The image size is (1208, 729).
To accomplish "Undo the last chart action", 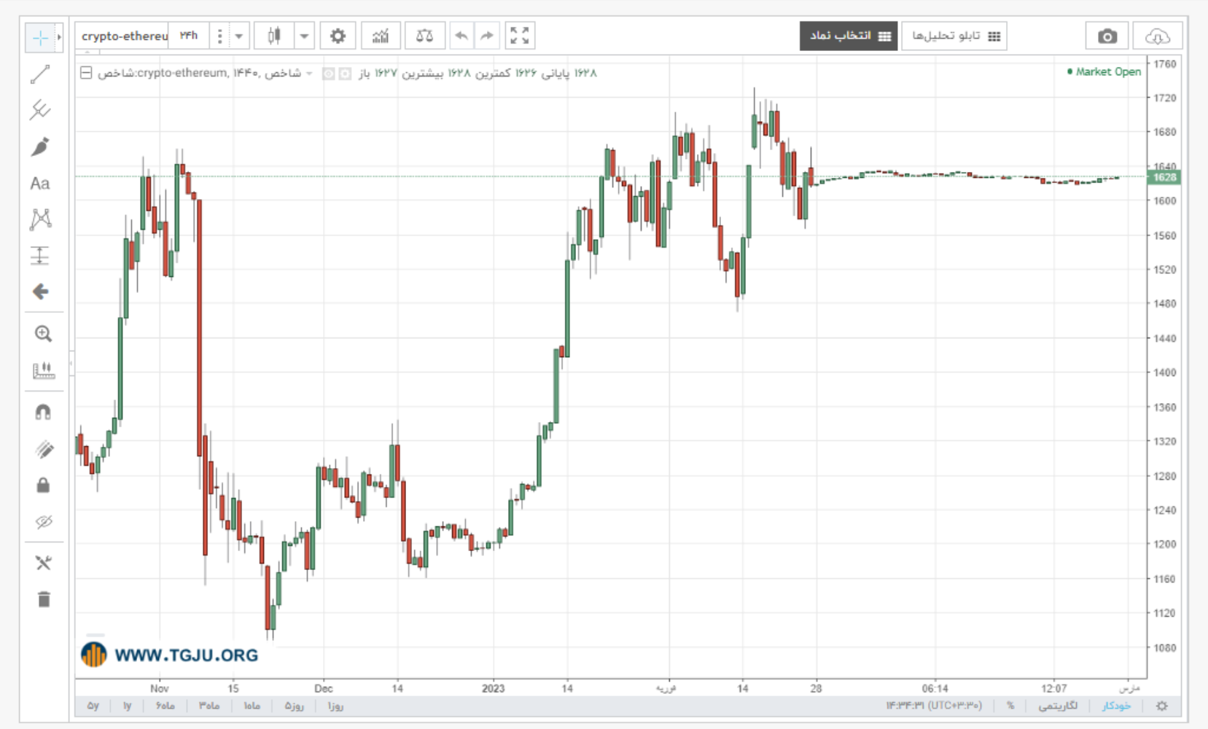I will click(x=461, y=36).
